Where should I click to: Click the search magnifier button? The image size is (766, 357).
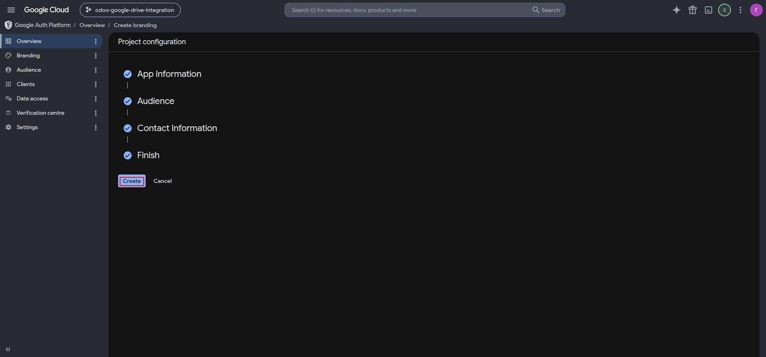point(546,10)
